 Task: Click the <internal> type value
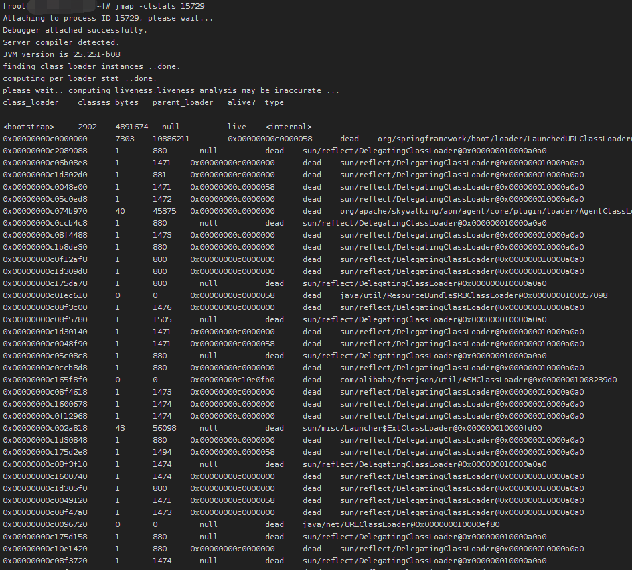pos(289,127)
